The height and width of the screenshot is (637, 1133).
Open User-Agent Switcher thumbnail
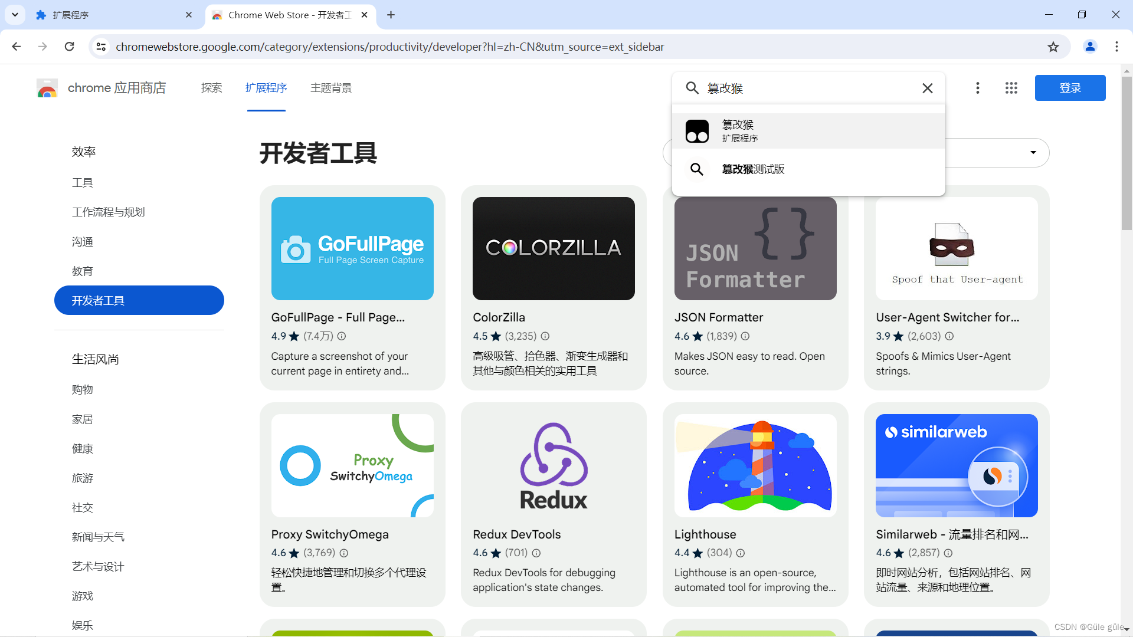(x=957, y=248)
